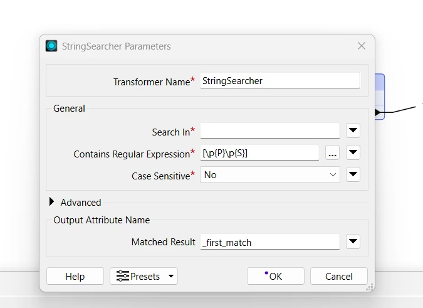Cancel the parameter changes
The width and height of the screenshot is (423, 308).
338,276
